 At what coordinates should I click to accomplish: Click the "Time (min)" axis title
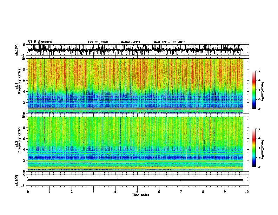point(140,195)
